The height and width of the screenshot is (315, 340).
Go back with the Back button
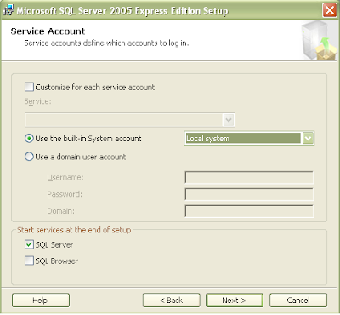pos(172,301)
